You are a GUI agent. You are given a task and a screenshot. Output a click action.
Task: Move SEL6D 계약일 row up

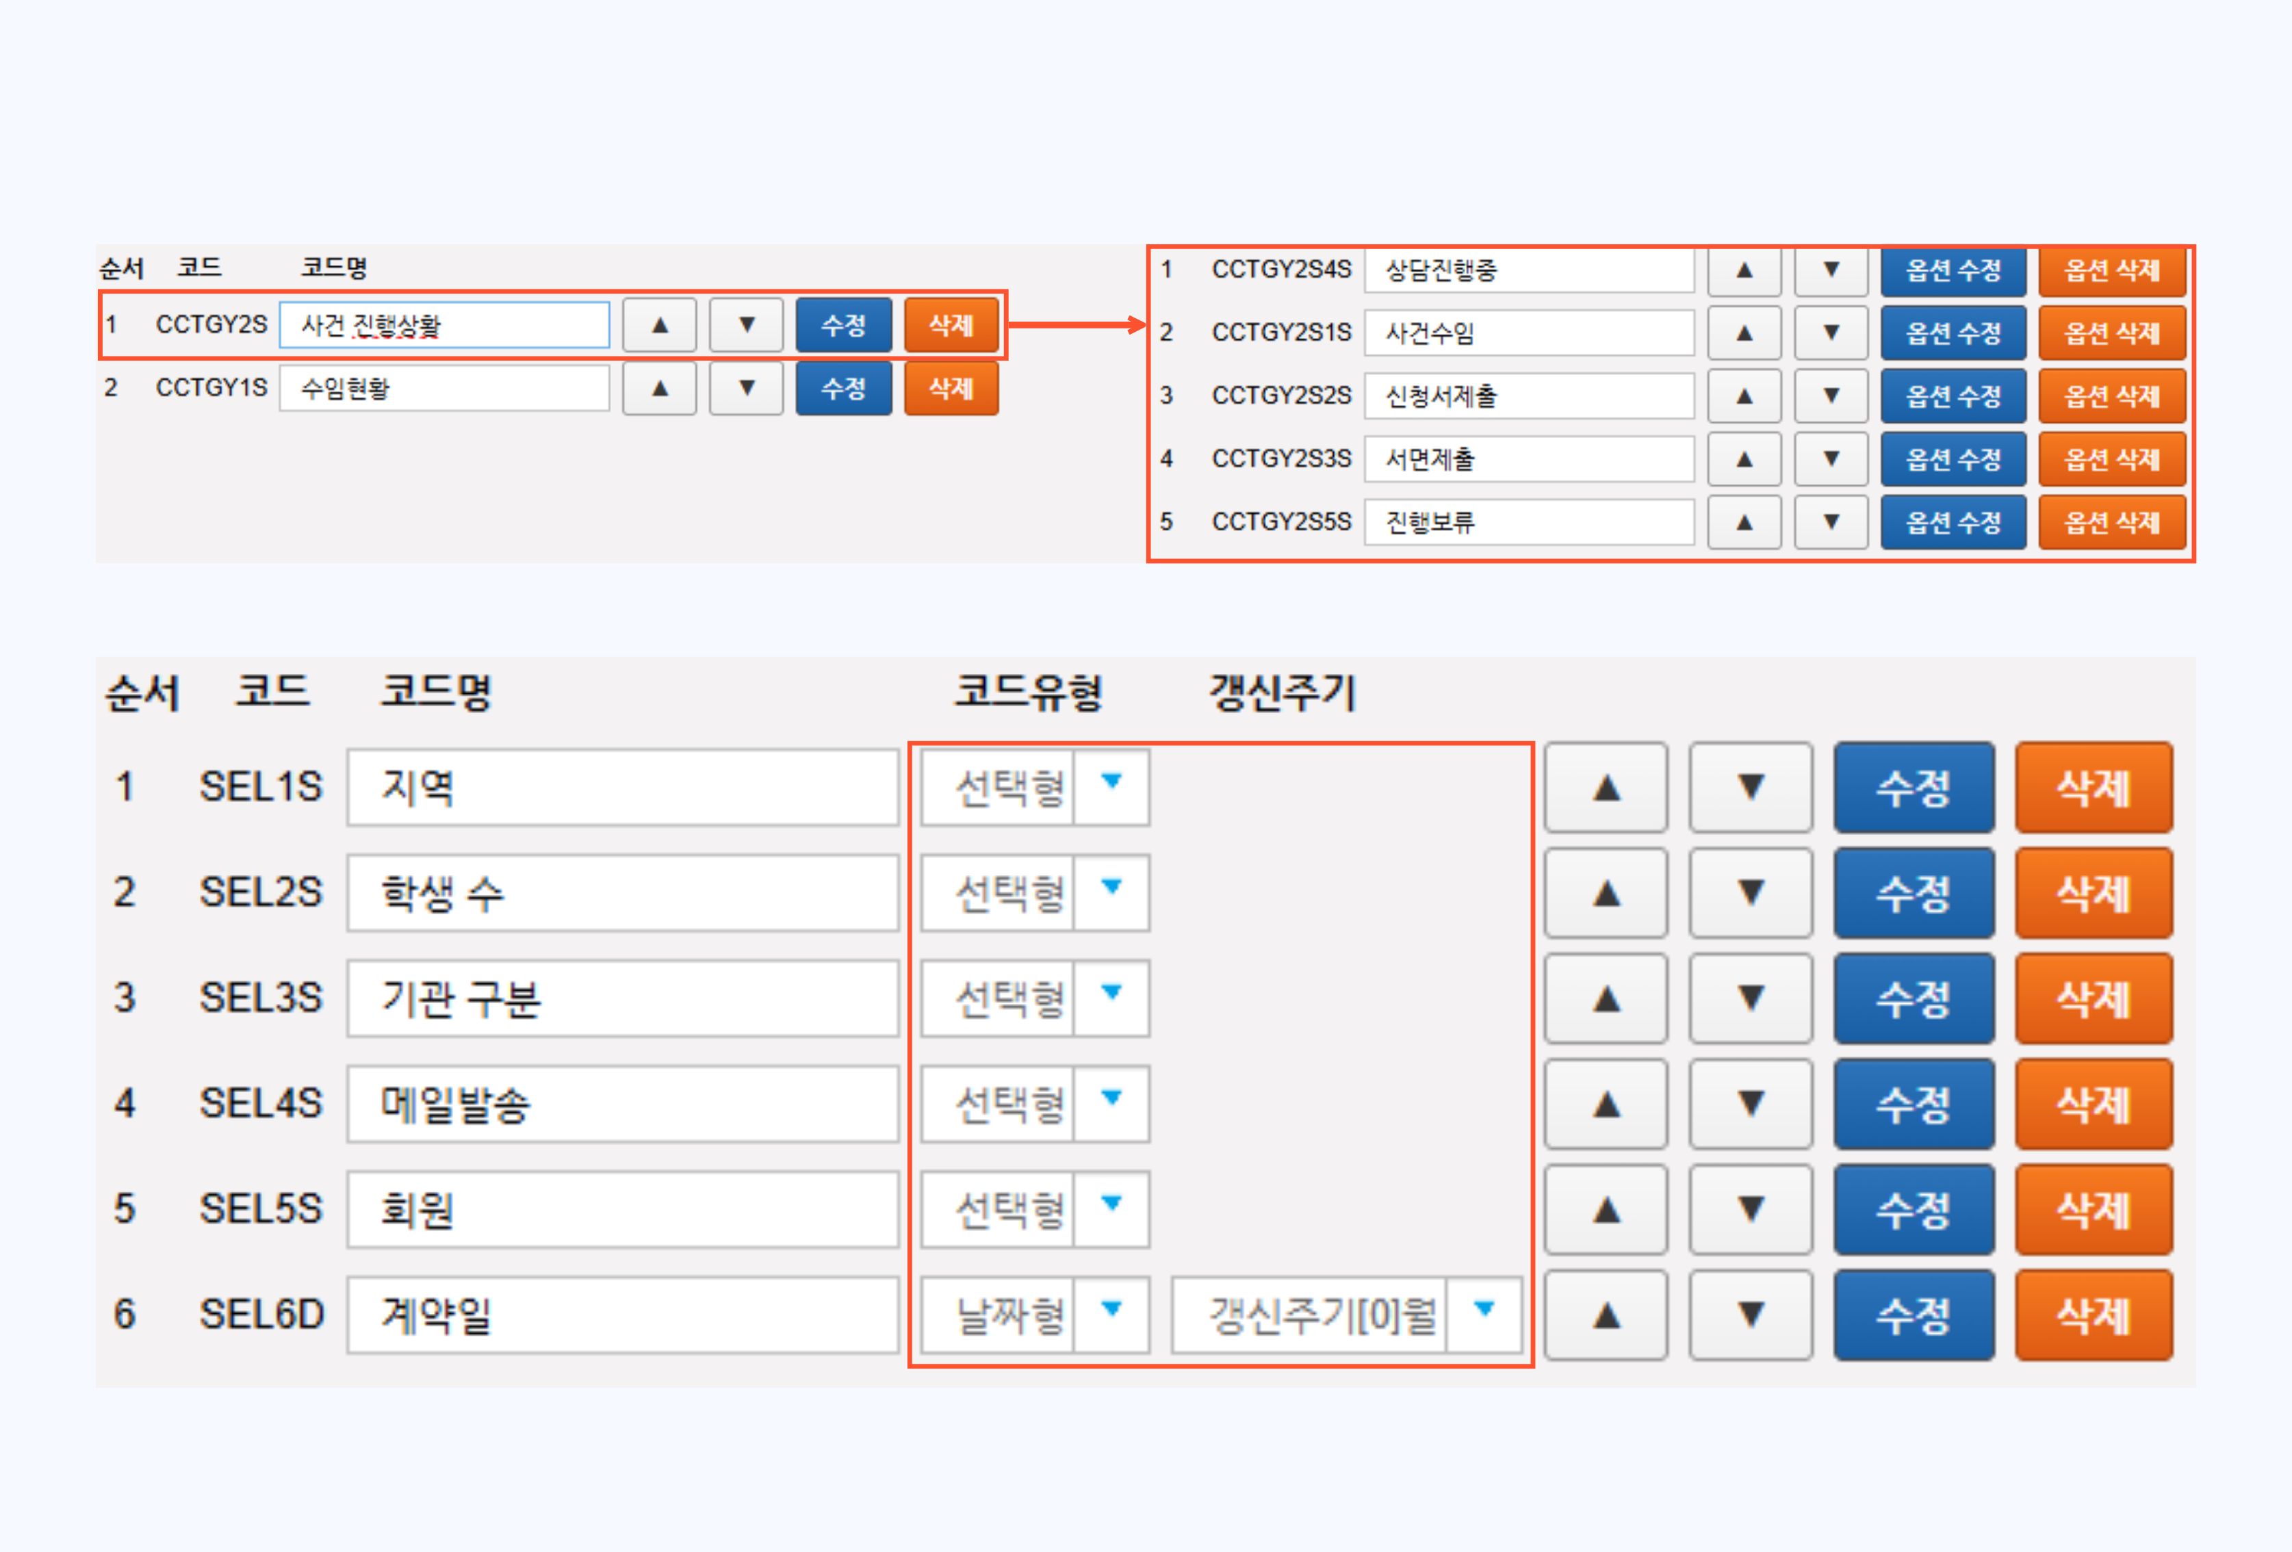(x=1606, y=1315)
